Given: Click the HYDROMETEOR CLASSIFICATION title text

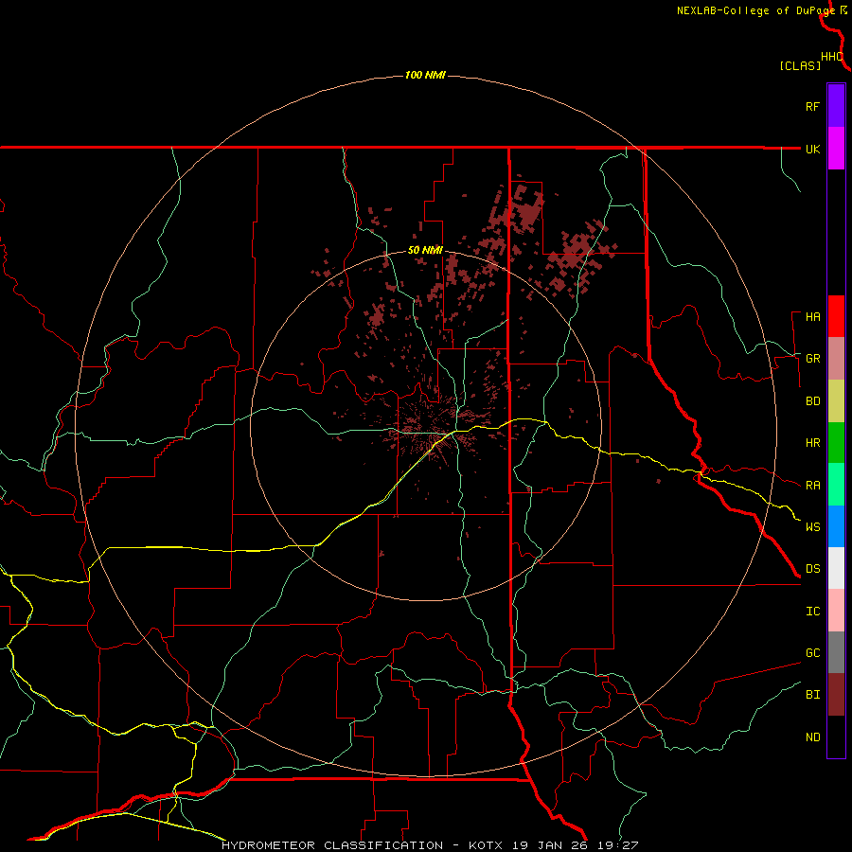Looking at the screenshot, I should point(332,845).
